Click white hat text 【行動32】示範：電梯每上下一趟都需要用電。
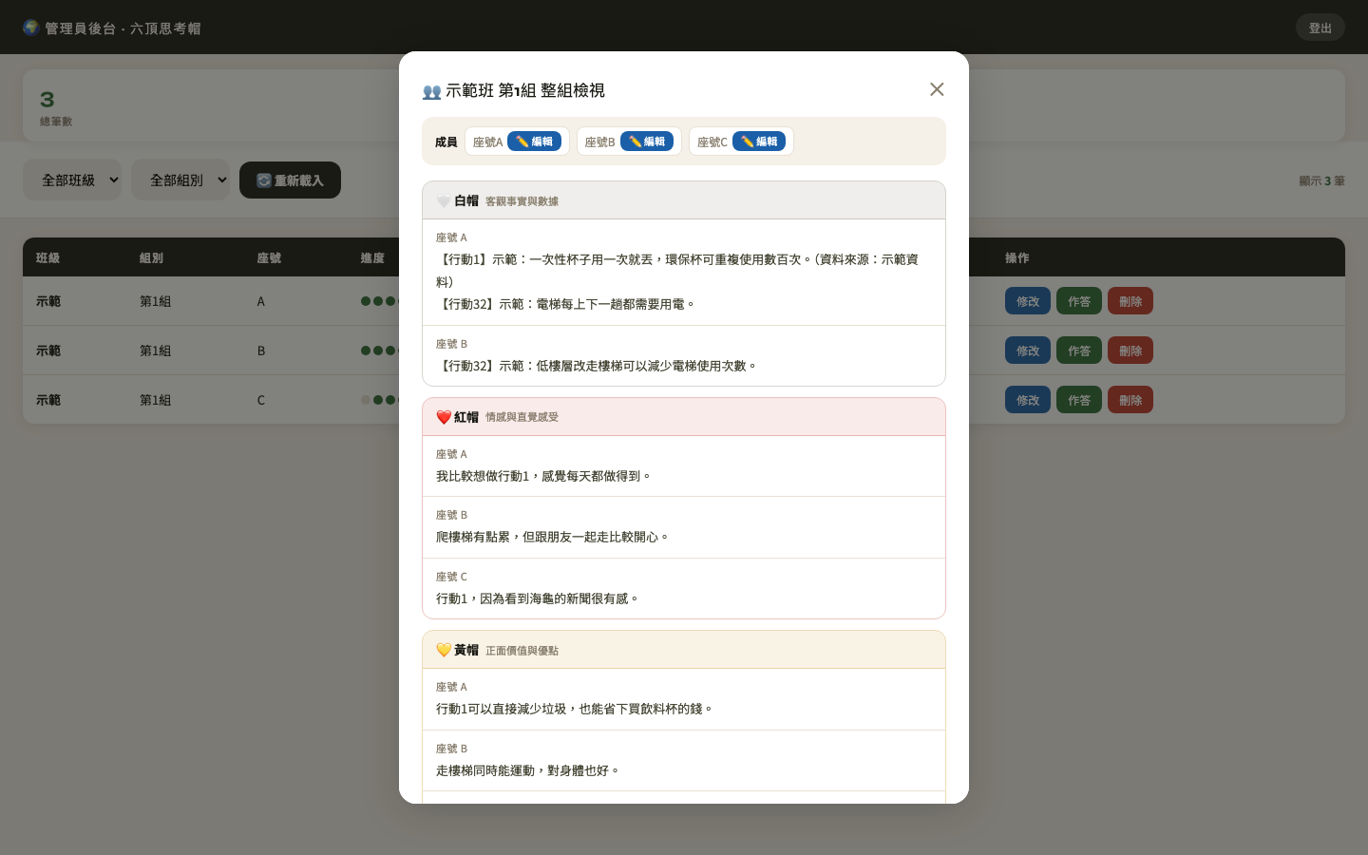The image size is (1368, 855). [x=566, y=304]
